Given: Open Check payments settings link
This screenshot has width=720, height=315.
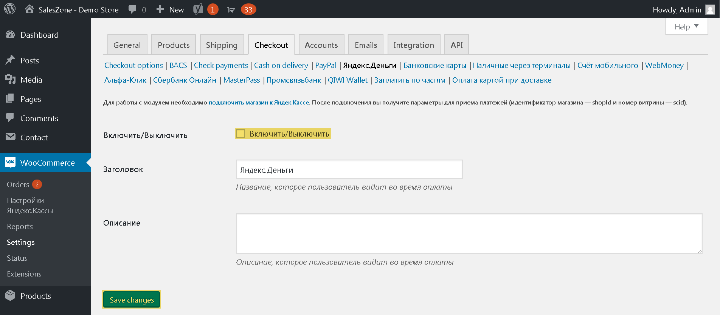Looking at the screenshot, I should tap(221, 65).
